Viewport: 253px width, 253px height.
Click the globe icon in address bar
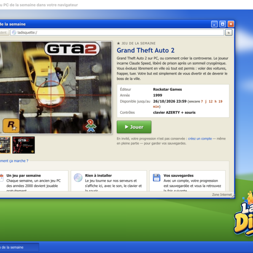tap(14, 32)
